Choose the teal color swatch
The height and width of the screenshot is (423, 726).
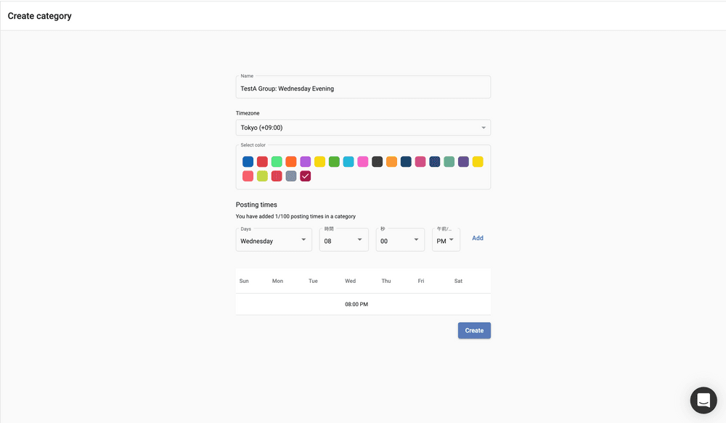point(449,162)
